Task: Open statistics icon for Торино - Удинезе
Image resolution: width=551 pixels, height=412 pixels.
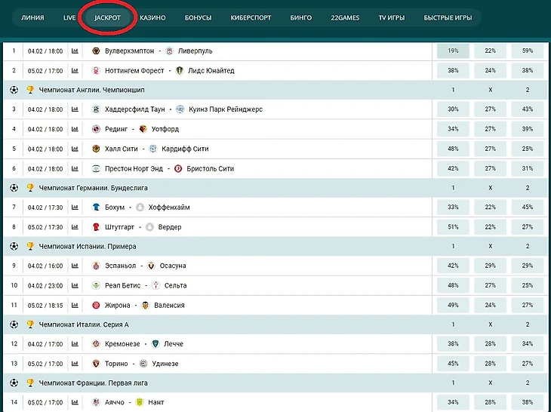Action: [x=75, y=364]
